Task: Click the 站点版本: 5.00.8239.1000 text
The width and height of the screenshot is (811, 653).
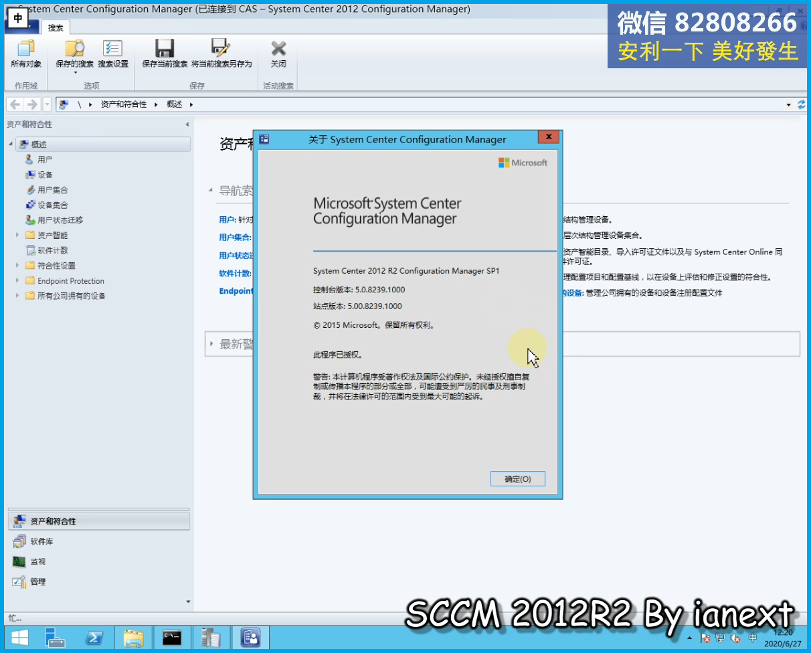Action: [357, 306]
